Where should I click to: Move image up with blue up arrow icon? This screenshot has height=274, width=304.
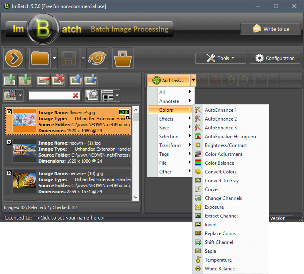pos(76,80)
